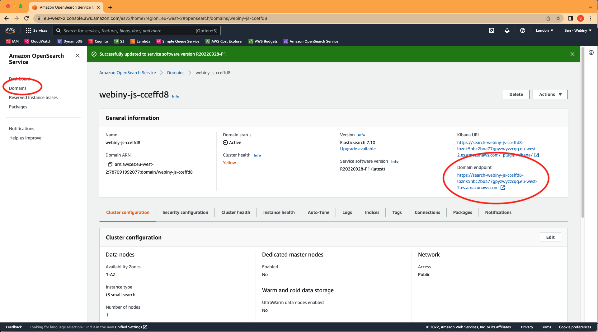The width and height of the screenshot is (598, 332).
Task: Open Kibana via its external link icon
Action: (537, 155)
